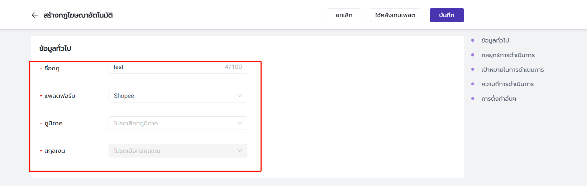587x186 pixels.
Task: Click the 4/100 character counter
Action: 233,67
